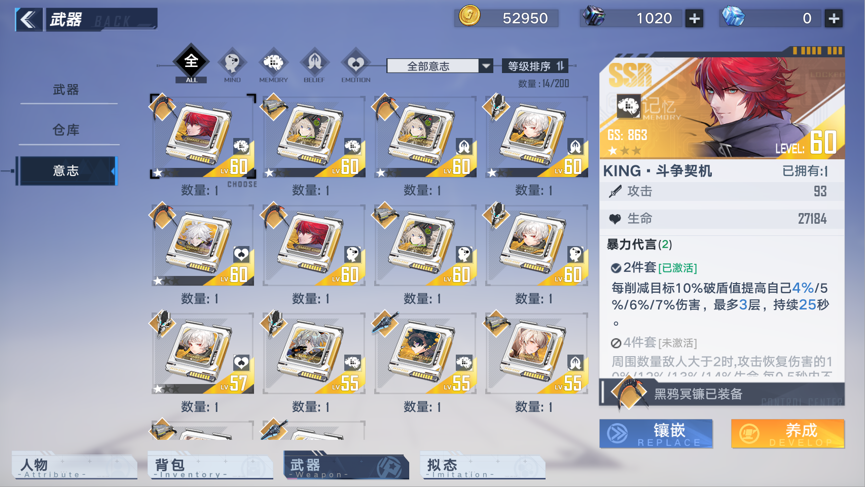Add more blue crystal currency
Screen dimensions: 865x487
[x=834, y=19]
